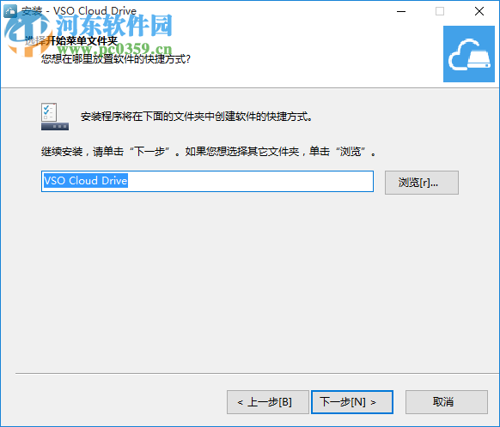
Task: Cancel installation with 取消 button
Action: click(x=447, y=402)
